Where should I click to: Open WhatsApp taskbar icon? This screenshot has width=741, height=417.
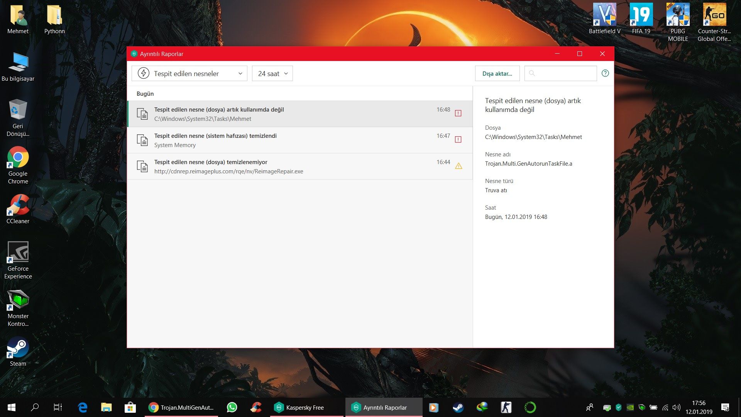coord(232,407)
